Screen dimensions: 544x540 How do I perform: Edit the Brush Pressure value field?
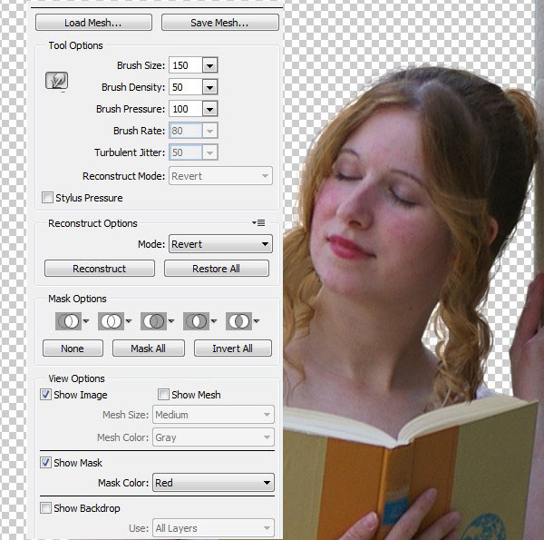pos(185,109)
